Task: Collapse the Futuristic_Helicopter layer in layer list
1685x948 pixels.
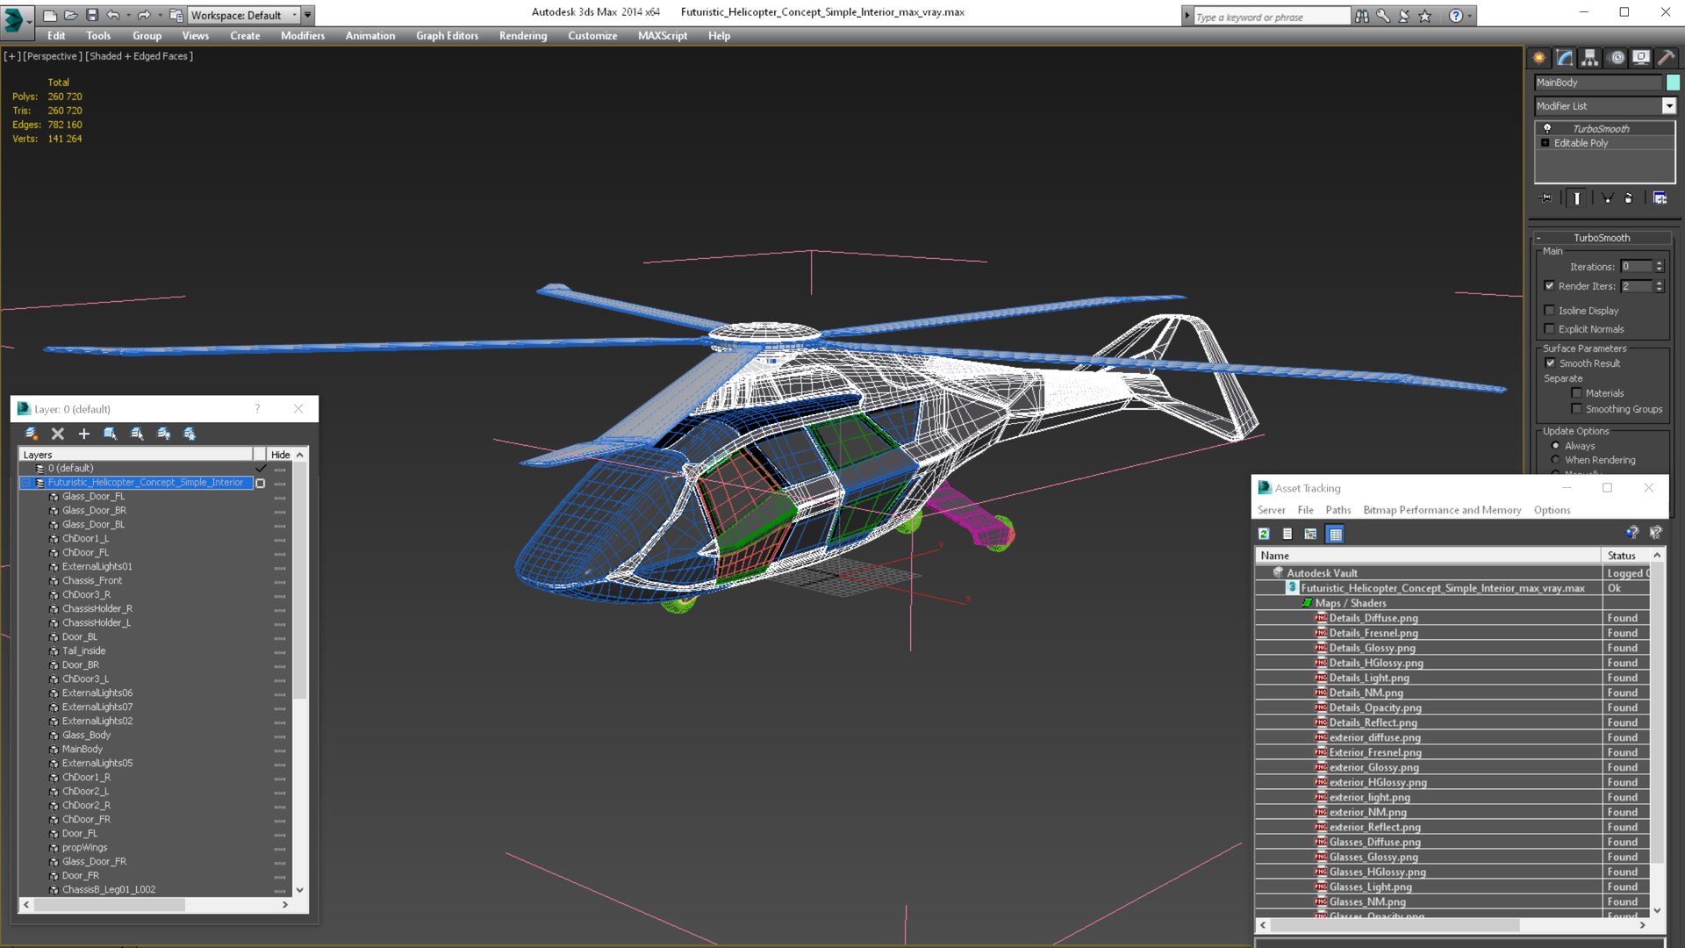Action: pos(26,483)
